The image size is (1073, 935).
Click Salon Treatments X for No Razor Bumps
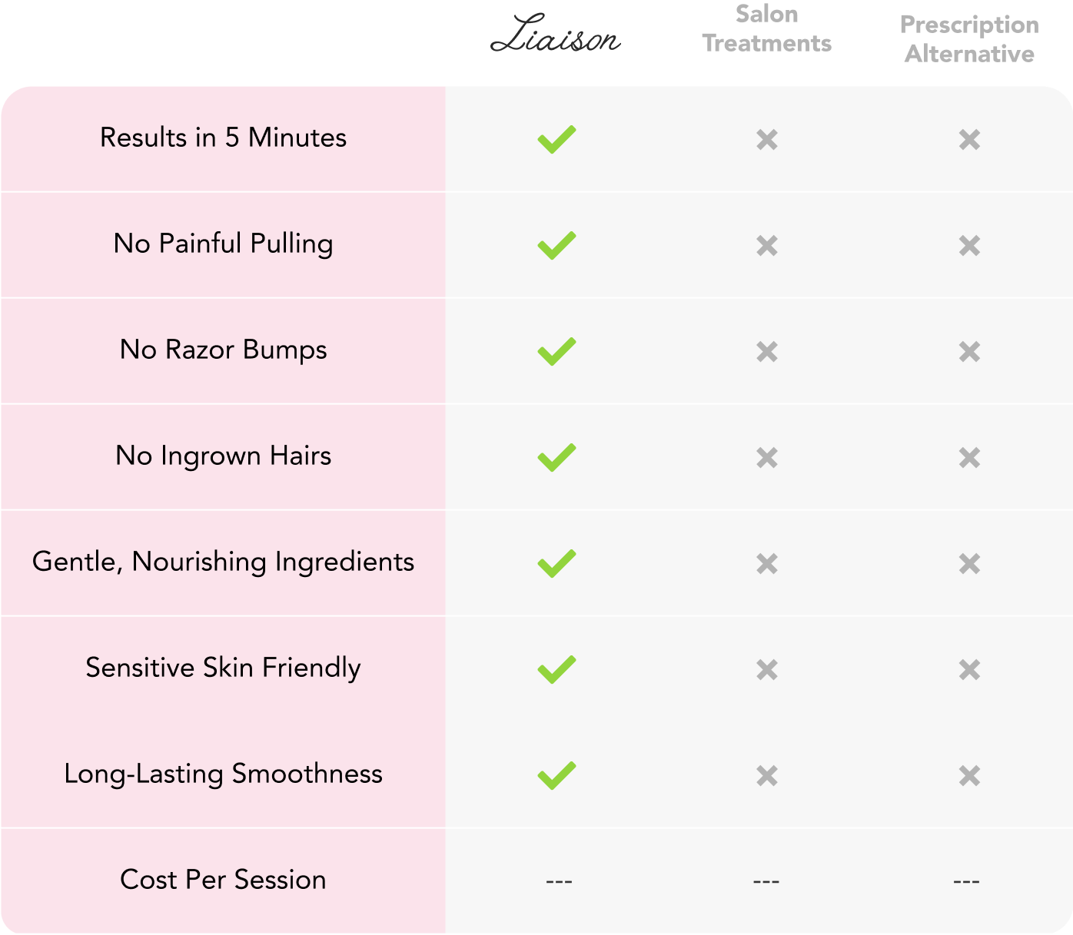point(767,352)
